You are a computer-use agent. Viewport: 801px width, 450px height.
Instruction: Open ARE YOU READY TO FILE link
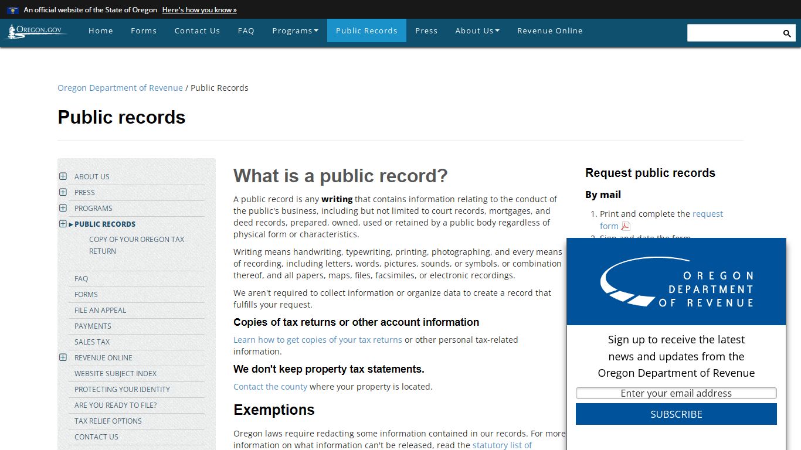116,405
